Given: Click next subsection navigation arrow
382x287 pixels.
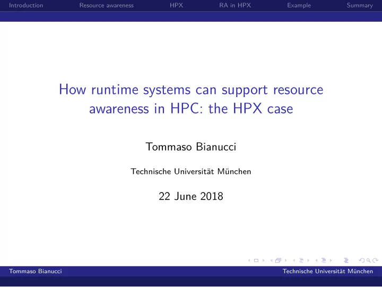Looking at the screenshot, I should pos(308,260).
